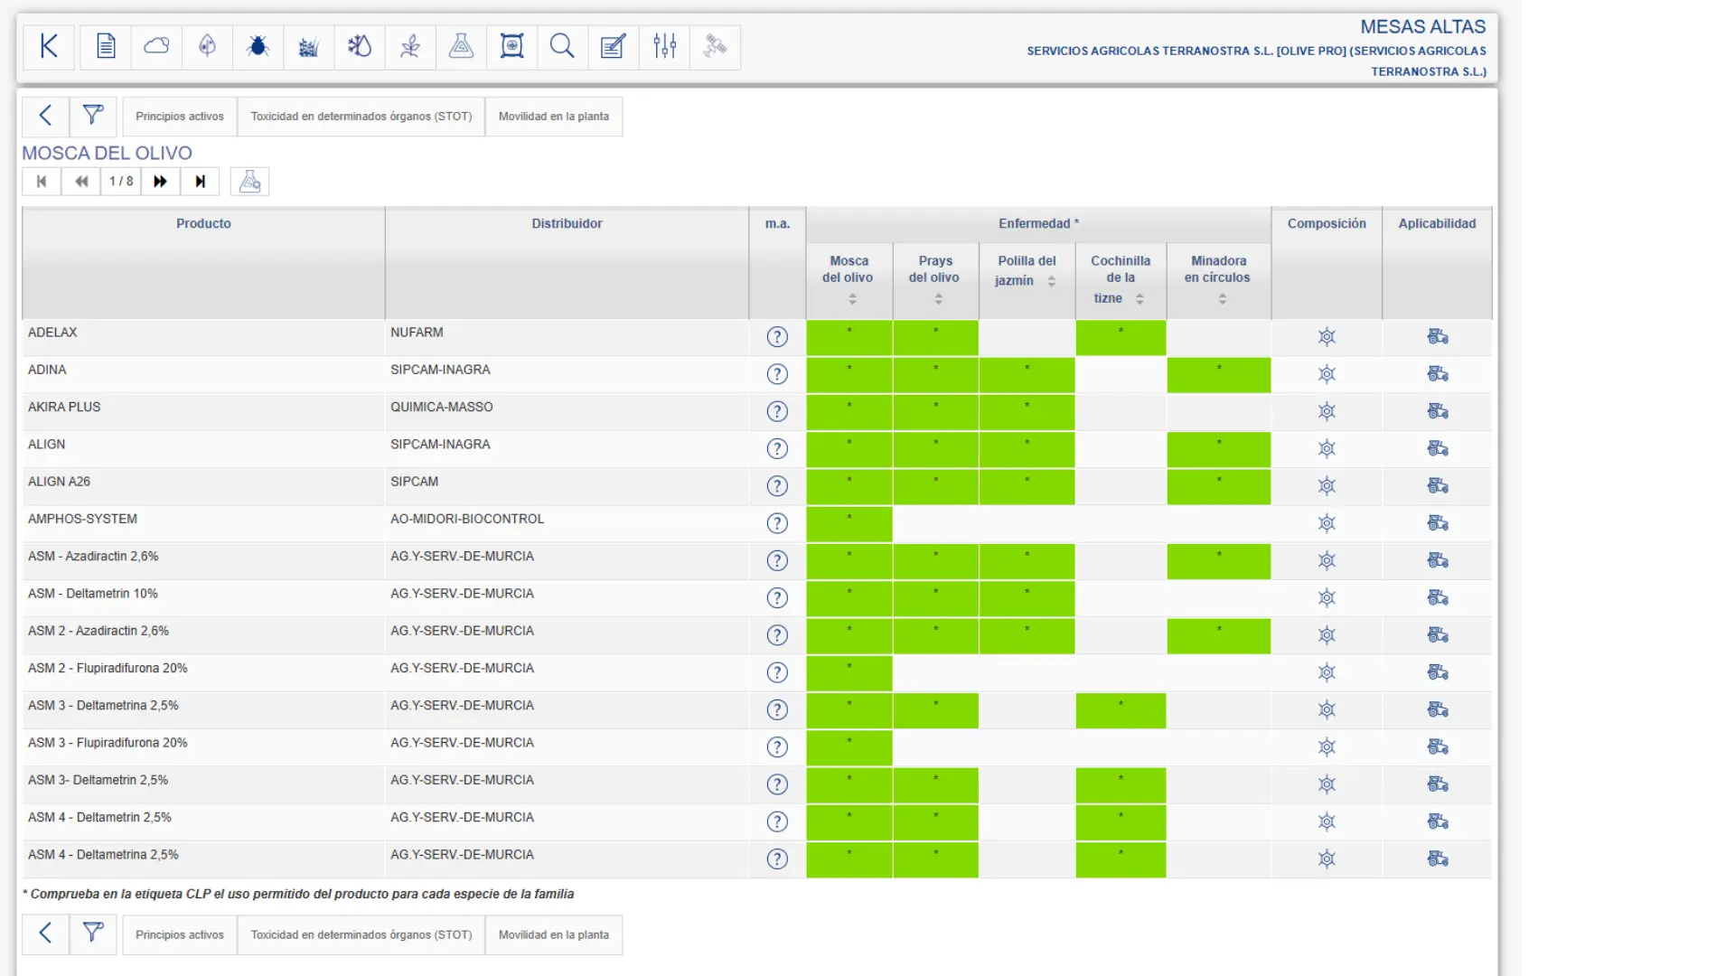Sort by Prays del olivo column
The height and width of the screenshot is (976, 1735).
pos(939,299)
